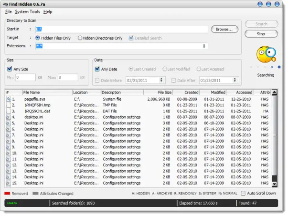Click the Find Hidden app icon in title bar

click(x=6, y=4)
